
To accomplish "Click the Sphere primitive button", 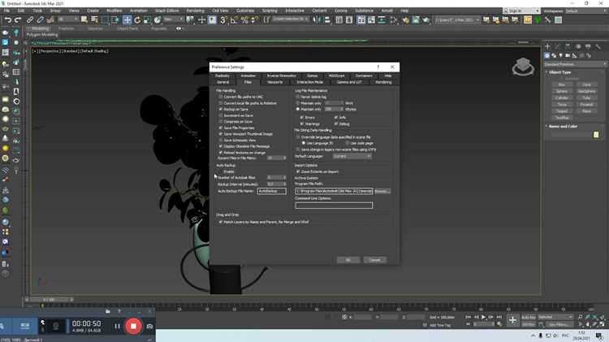I will pos(562,91).
